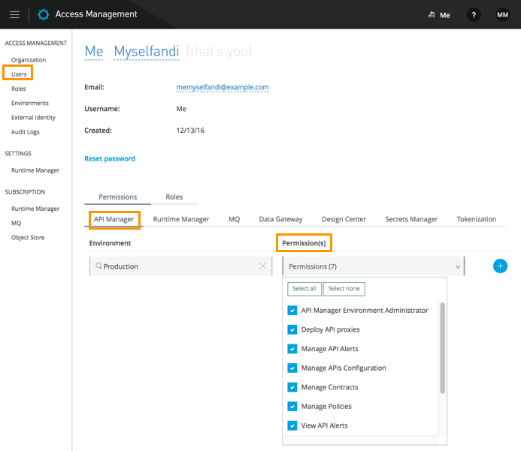Switch to the Roles tab
The width and height of the screenshot is (521, 451).
click(174, 197)
